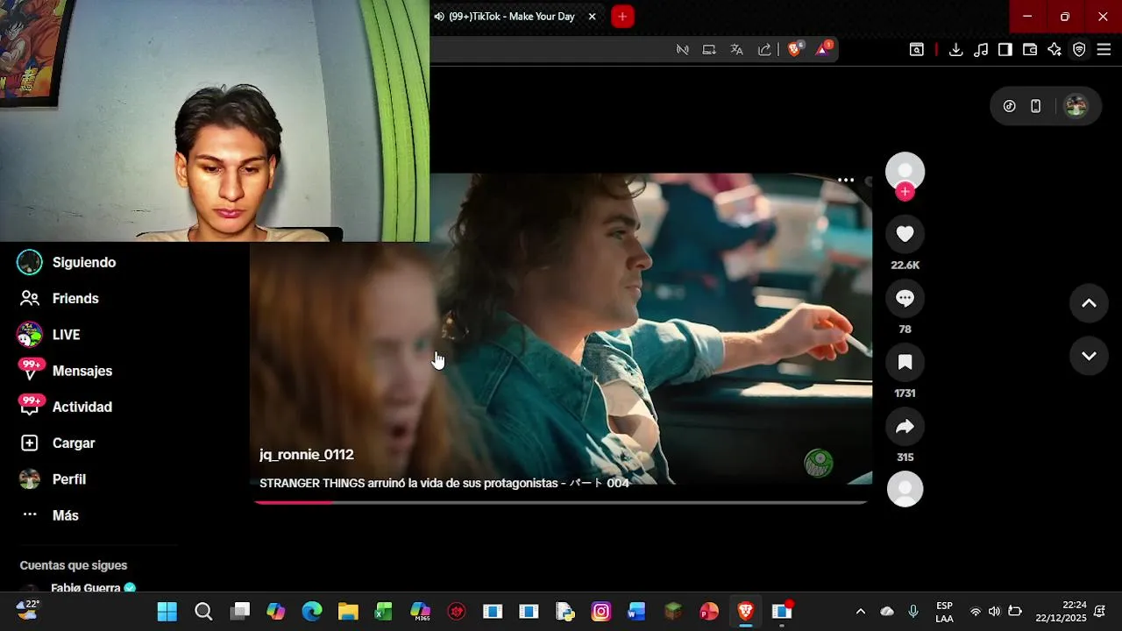
Task: Open taskbar Search magnifier
Action: [203, 612]
